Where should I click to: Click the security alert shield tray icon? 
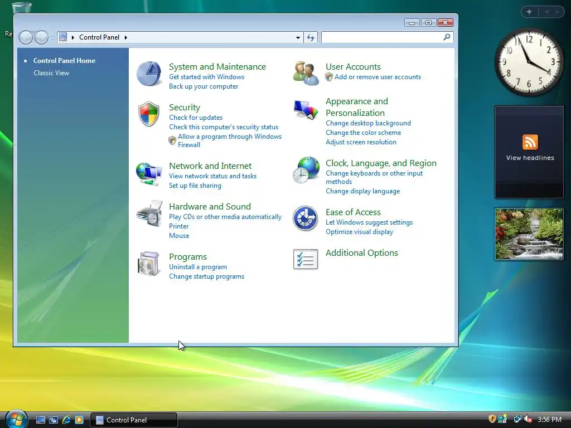[492, 419]
